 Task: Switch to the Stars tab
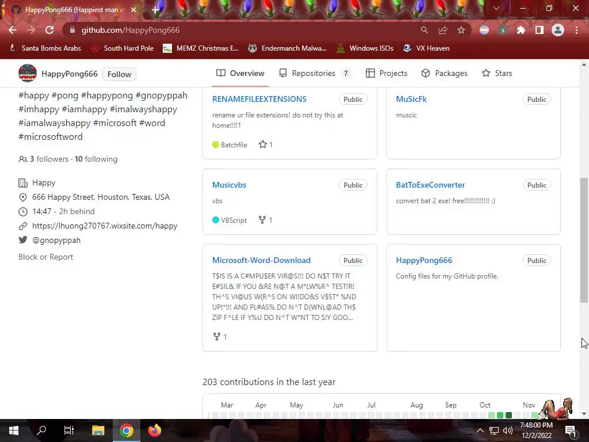coord(496,73)
